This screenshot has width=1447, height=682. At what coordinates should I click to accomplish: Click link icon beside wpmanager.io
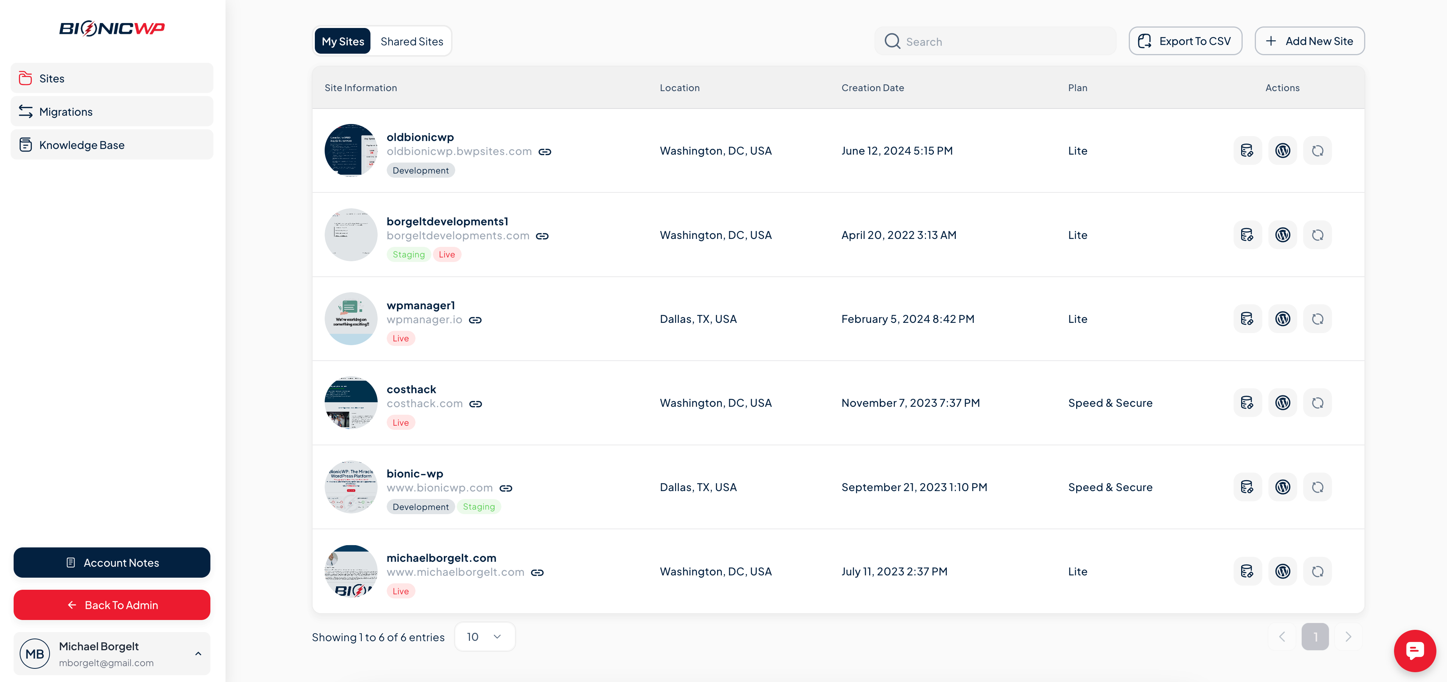click(475, 320)
